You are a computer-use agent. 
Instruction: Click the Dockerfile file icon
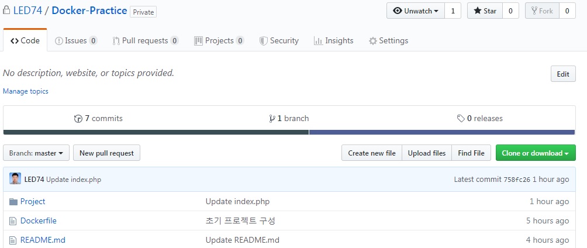[13, 221]
